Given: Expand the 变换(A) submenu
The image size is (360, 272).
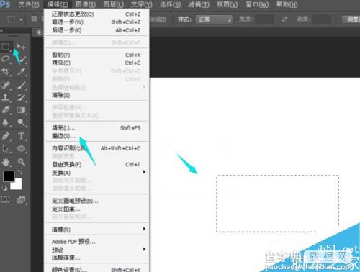Looking at the screenshot, I should tap(96, 173).
